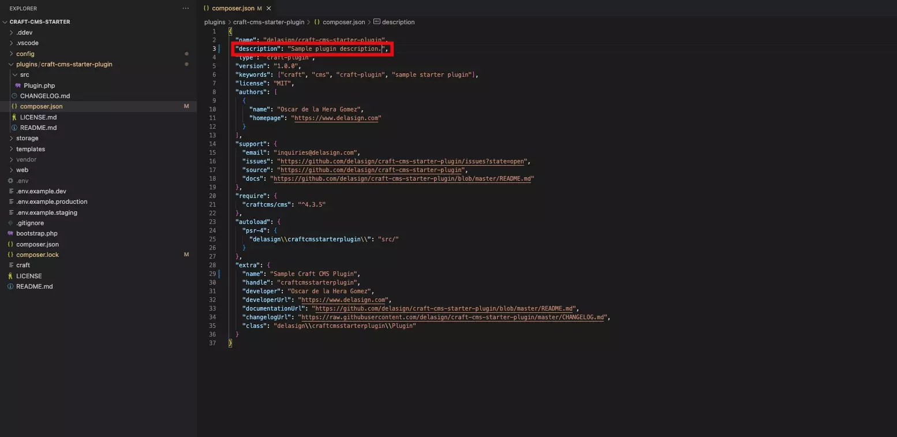This screenshot has height=437, width=897.
Task: Click craft-cms-starter-plugin breadcrumb segment
Action: click(x=268, y=22)
